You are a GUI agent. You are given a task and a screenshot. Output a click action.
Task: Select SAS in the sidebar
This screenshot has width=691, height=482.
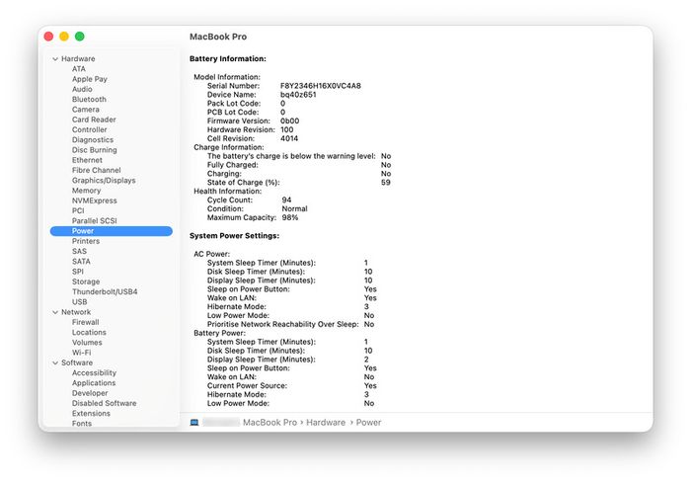(79, 251)
